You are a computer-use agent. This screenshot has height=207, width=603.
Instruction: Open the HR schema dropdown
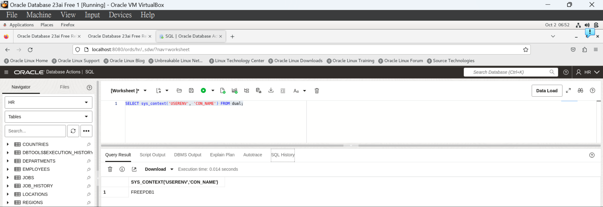tap(48, 102)
